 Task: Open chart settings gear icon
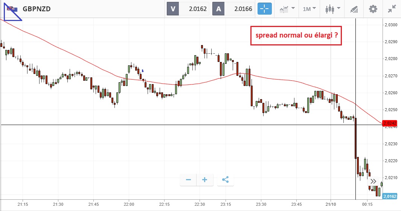click(373, 9)
